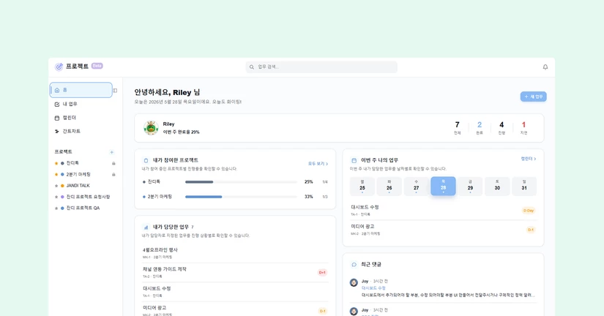Viewport: 604px width, 316px height.
Task: Click the 2분기 마케팅 33% progress bar
Action: pos(241,197)
